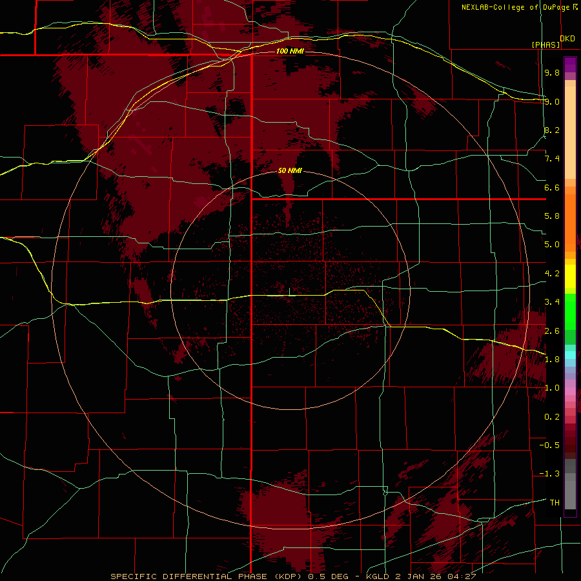Click the [PHAS] units label
581x581 pixels.
point(546,45)
